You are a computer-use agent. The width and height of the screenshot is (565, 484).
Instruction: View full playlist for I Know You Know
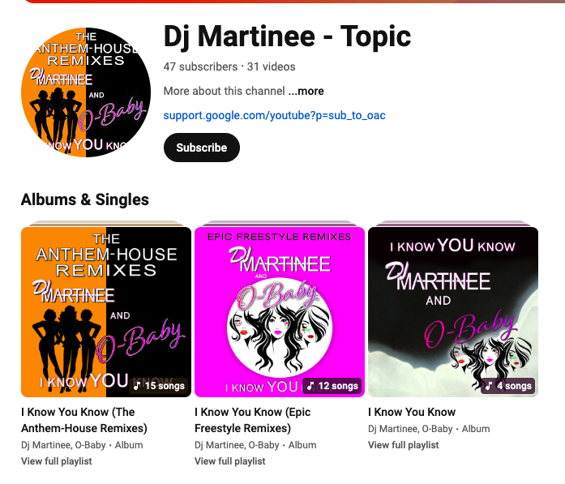404,445
